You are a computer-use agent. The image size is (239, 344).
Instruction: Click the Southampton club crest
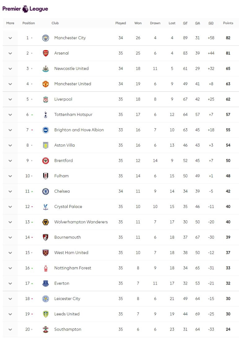46,329
